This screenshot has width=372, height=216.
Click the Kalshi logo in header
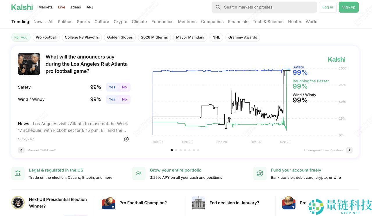tap(22, 7)
